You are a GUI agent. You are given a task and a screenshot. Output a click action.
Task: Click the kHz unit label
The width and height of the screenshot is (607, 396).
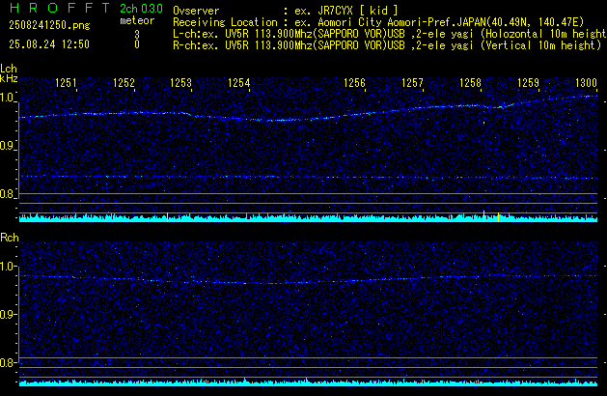(9, 78)
